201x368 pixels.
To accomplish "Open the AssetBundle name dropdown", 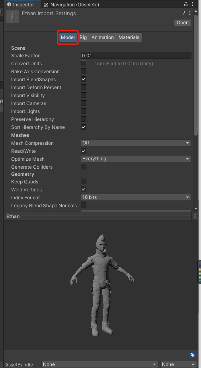I will tap(100, 364).
